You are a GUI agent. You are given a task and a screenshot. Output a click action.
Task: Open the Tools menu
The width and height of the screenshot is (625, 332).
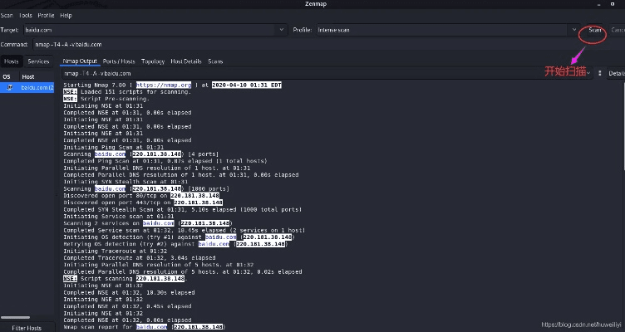pos(26,16)
